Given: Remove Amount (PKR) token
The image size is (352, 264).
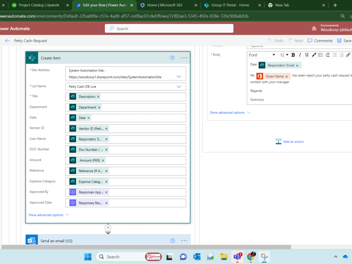Looking at the screenshot, I should 103,161.
